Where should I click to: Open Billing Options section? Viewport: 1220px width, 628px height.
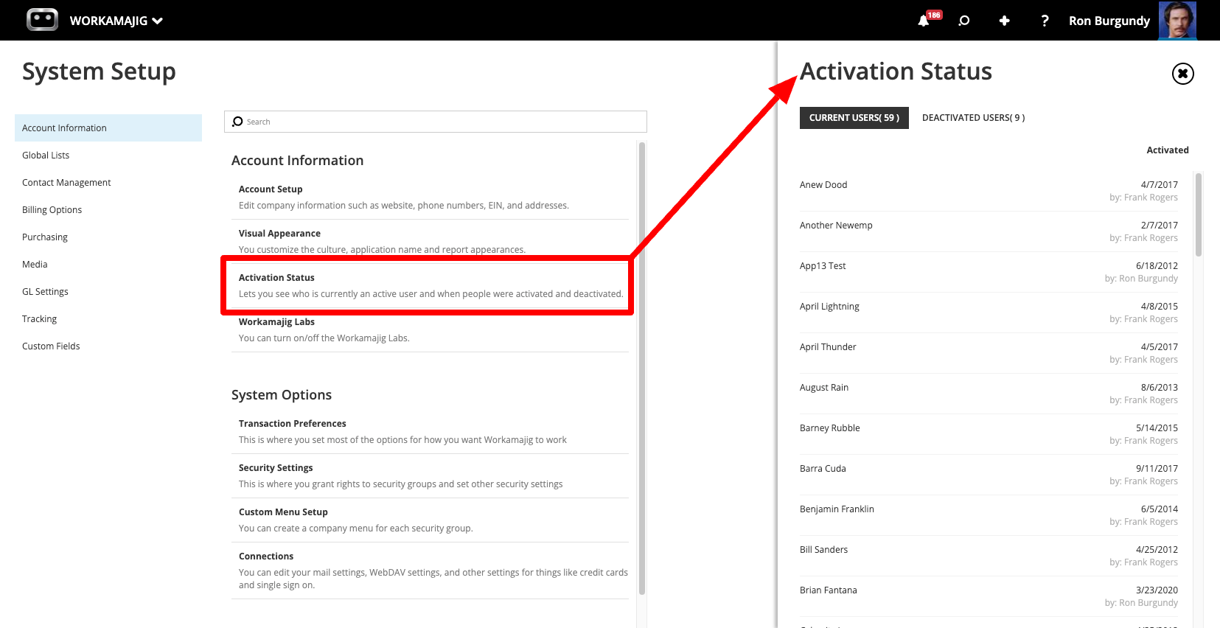coord(108,209)
